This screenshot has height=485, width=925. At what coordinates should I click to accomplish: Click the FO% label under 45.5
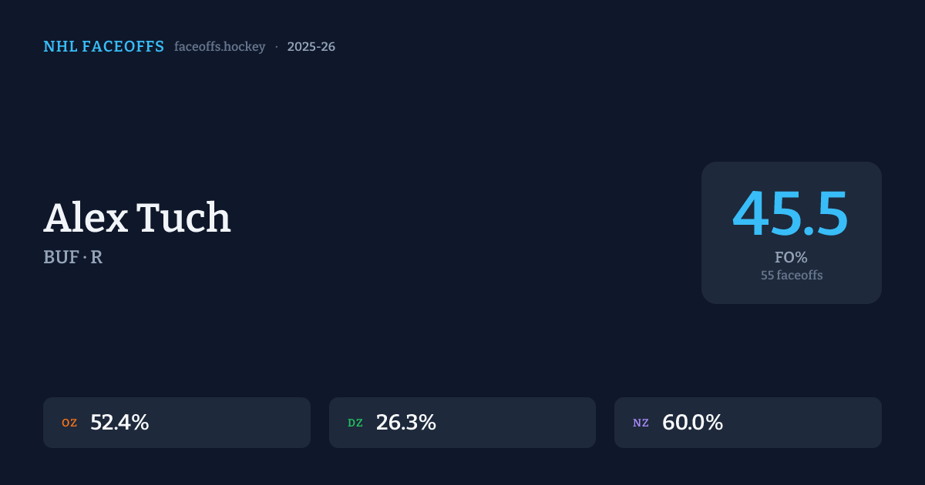coord(791,258)
